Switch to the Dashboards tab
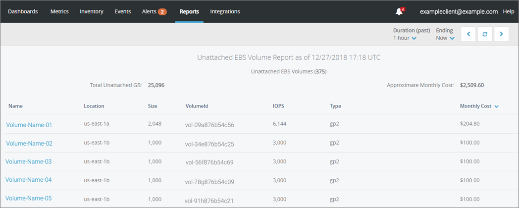The height and width of the screenshot is (208, 519). pyautogui.click(x=23, y=11)
